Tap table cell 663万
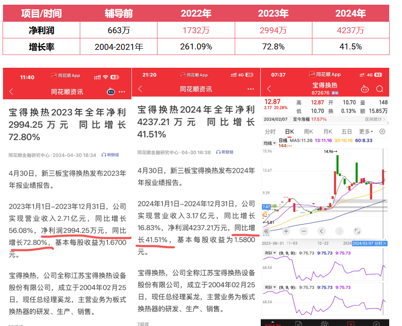This screenshot has height=326, width=402. (119, 30)
